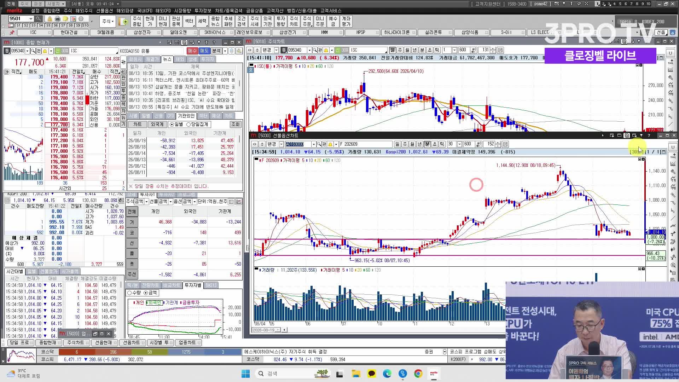This screenshot has width=679, height=382.
Task: Click the lock icon in the top toolbar
Action: [50, 19]
